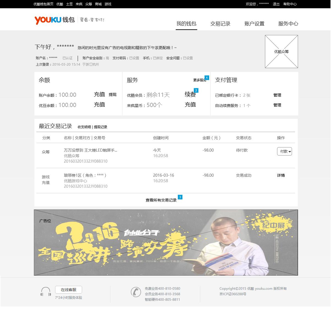333x309 pixels.
Task: Open 详情 for the game recharge transaction
Action: click(281, 175)
